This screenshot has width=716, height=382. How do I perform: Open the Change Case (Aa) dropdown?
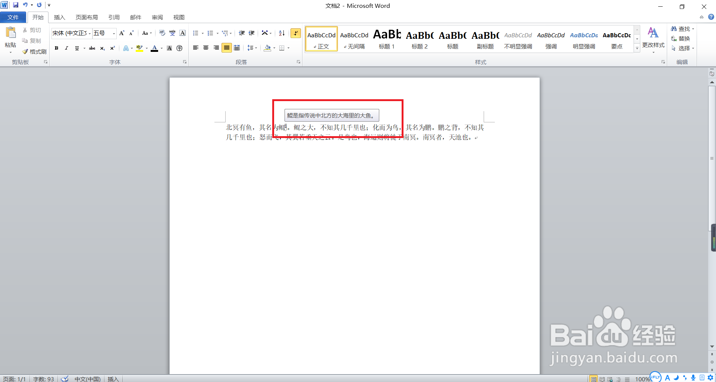click(x=147, y=33)
